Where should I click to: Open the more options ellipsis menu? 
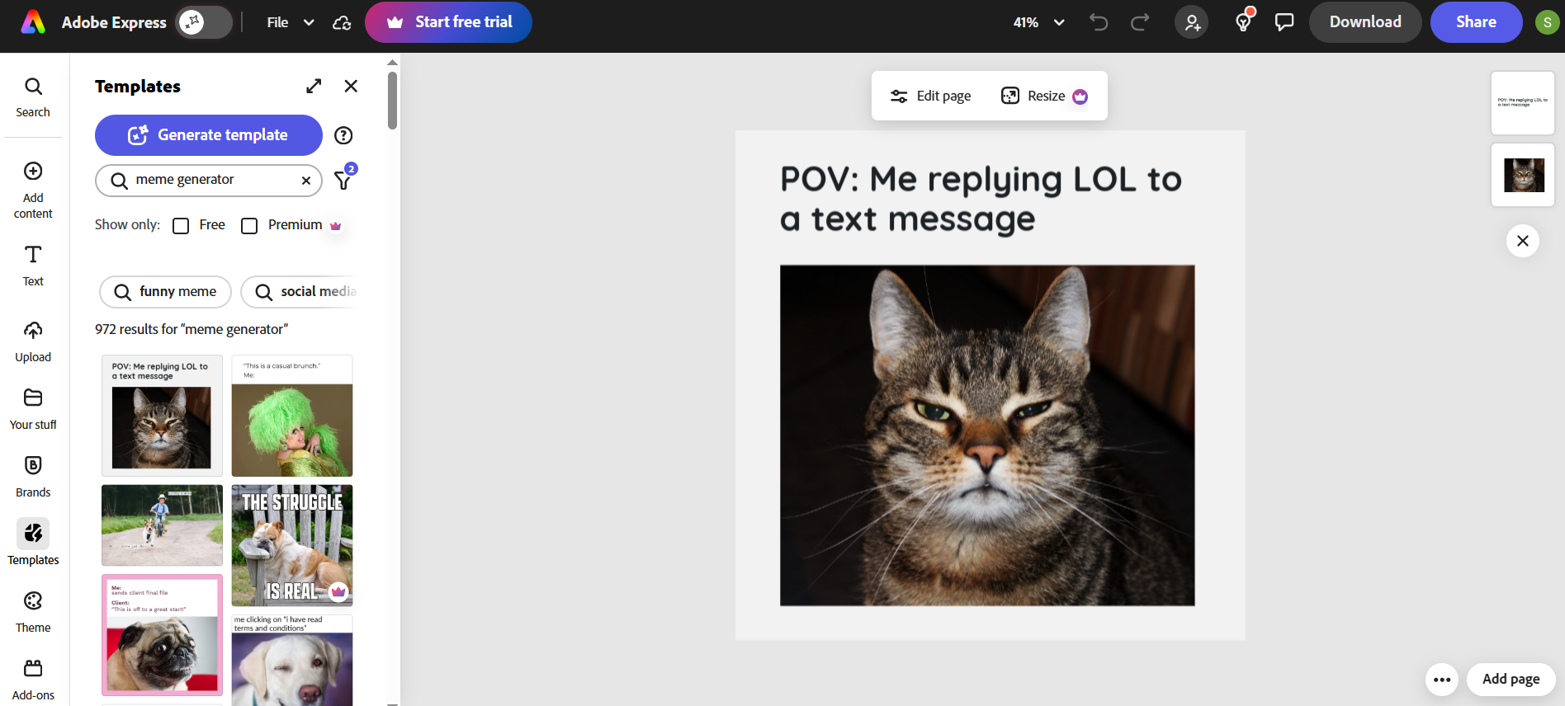tap(1442, 680)
